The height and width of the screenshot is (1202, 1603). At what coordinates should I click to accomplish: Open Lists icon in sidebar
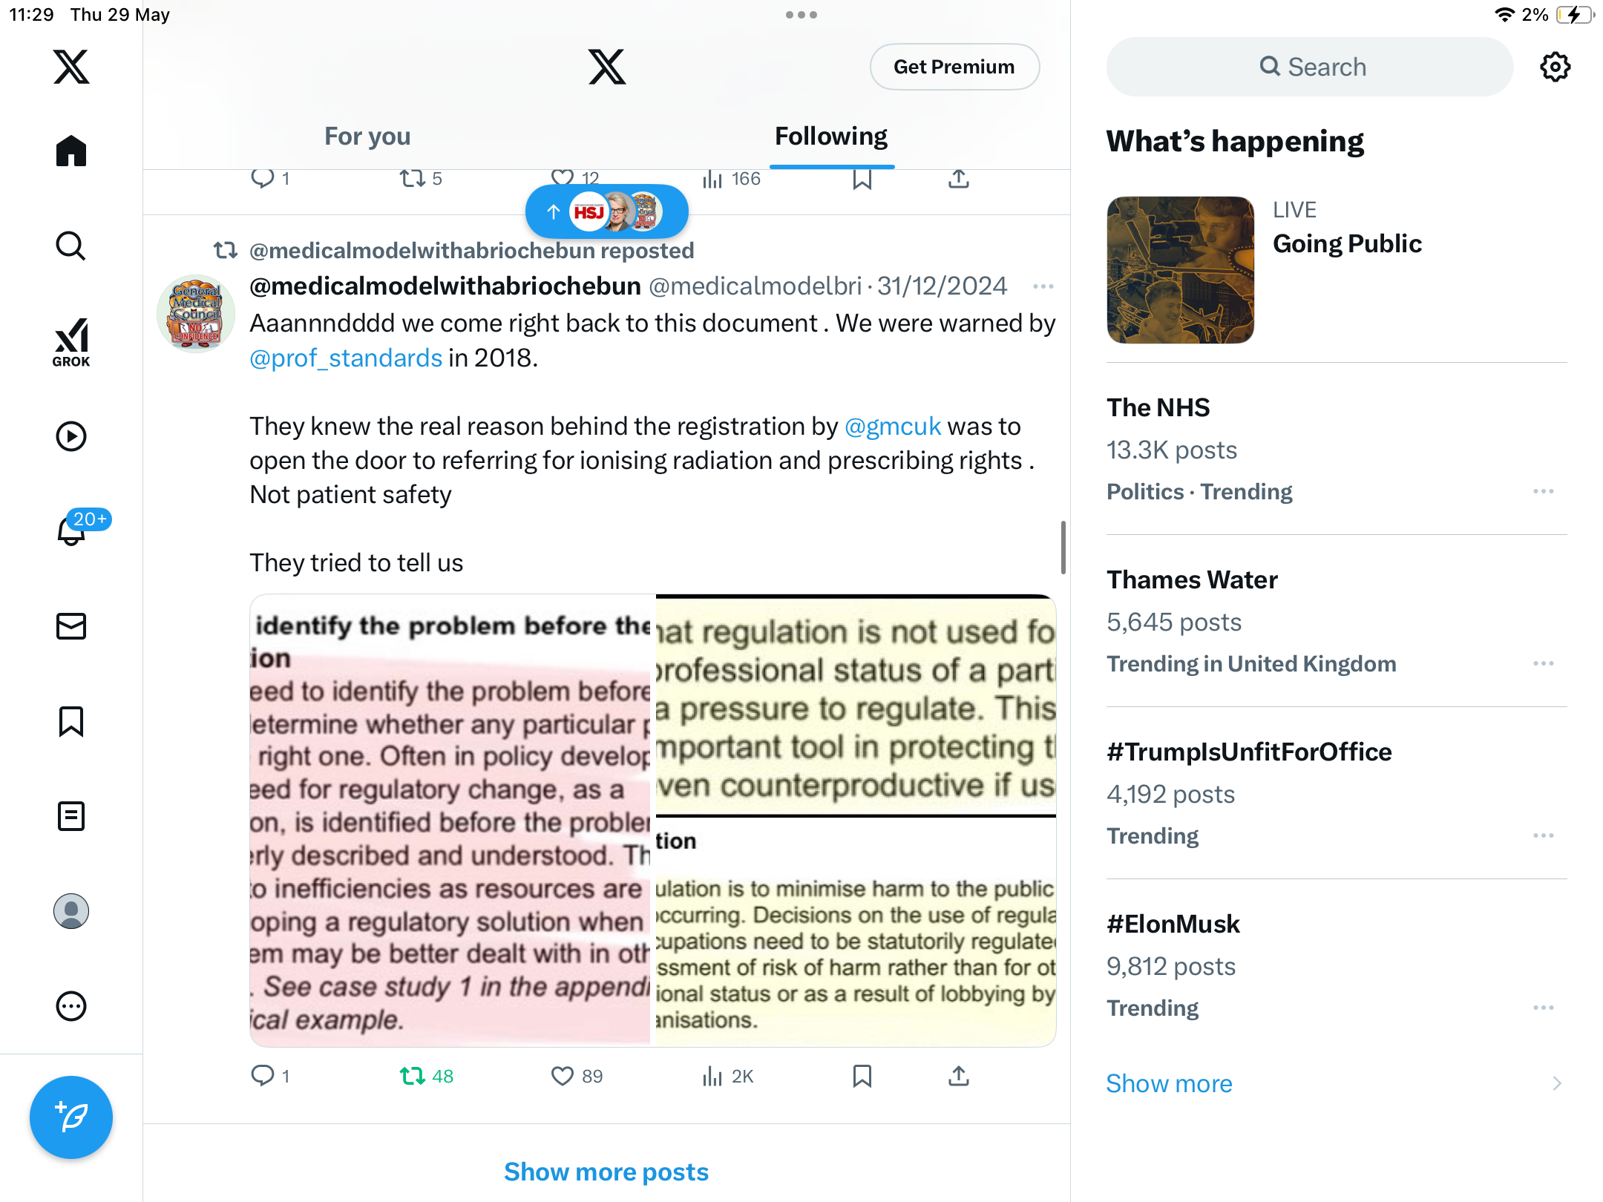click(71, 816)
